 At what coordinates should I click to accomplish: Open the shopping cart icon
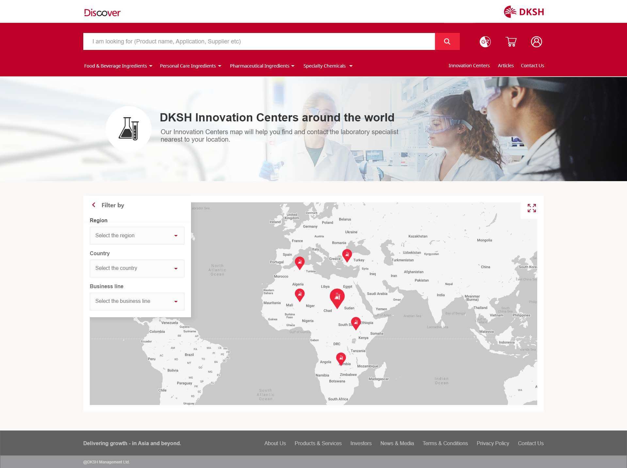pyautogui.click(x=511, y=42)
